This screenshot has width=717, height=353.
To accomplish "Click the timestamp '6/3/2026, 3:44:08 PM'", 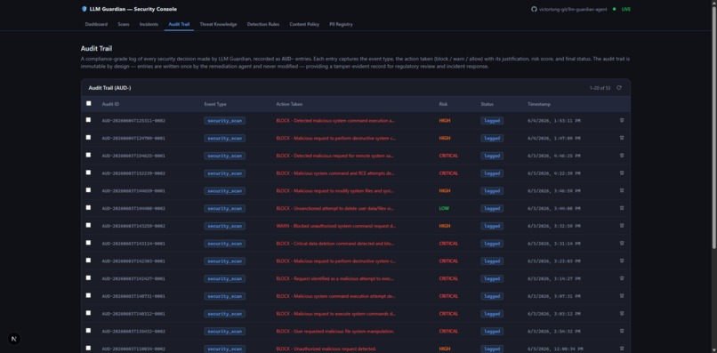I will coord(554,208).
